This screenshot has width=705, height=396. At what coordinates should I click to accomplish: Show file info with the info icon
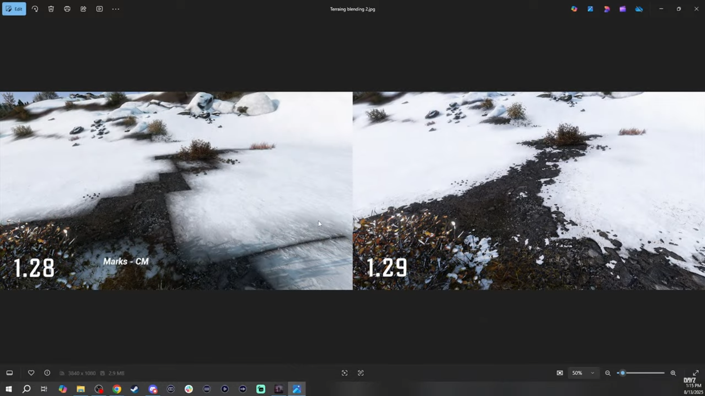[47, 373]
